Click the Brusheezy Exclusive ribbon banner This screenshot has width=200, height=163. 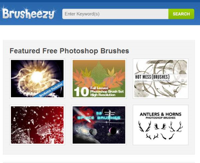pyautogui.click(x=49, y=89)
